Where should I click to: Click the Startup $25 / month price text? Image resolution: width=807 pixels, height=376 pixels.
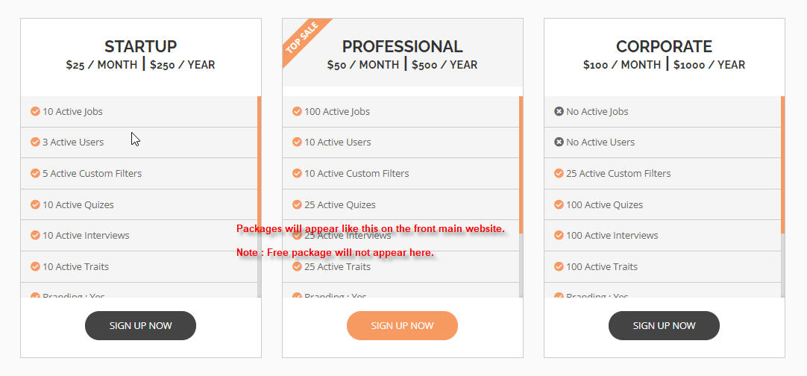101,65
